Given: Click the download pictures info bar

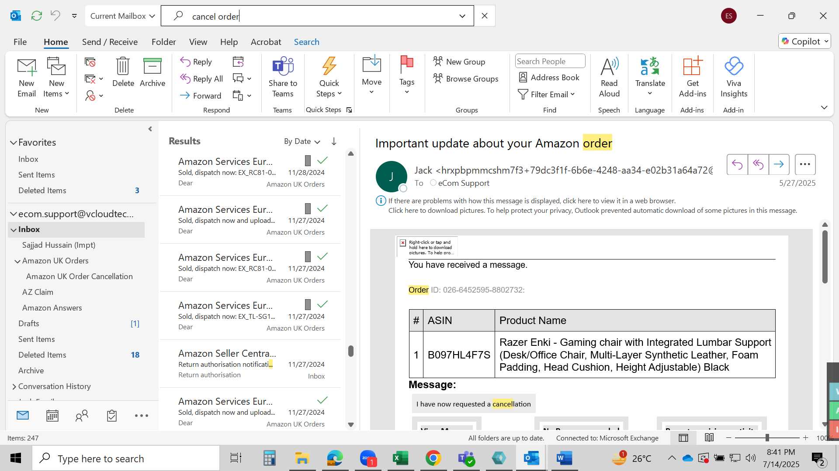Looking at the screenshot, I should tap(593, 211).
